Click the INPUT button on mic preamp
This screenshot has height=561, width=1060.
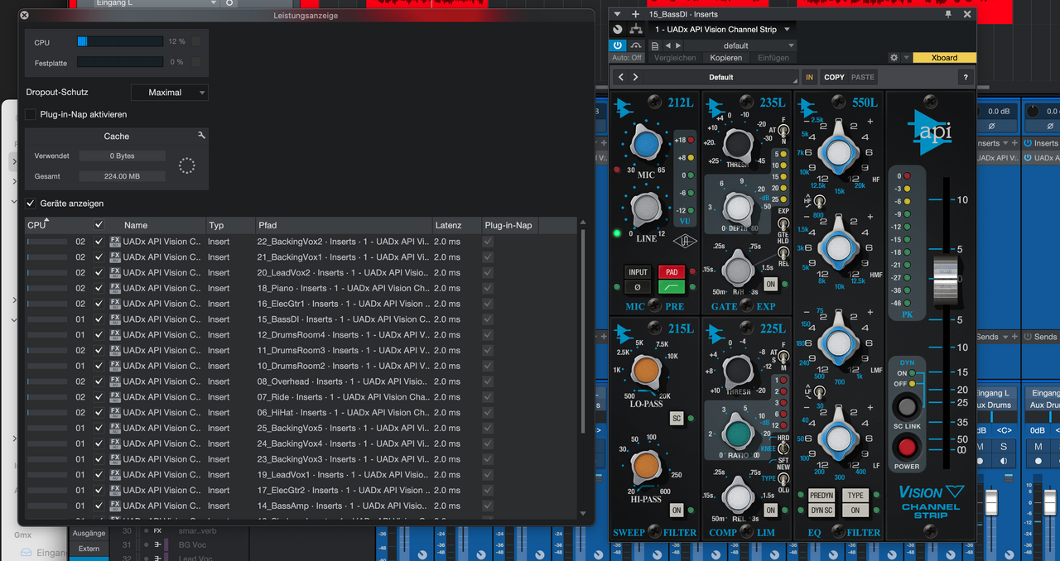click(x=638, y=271)
